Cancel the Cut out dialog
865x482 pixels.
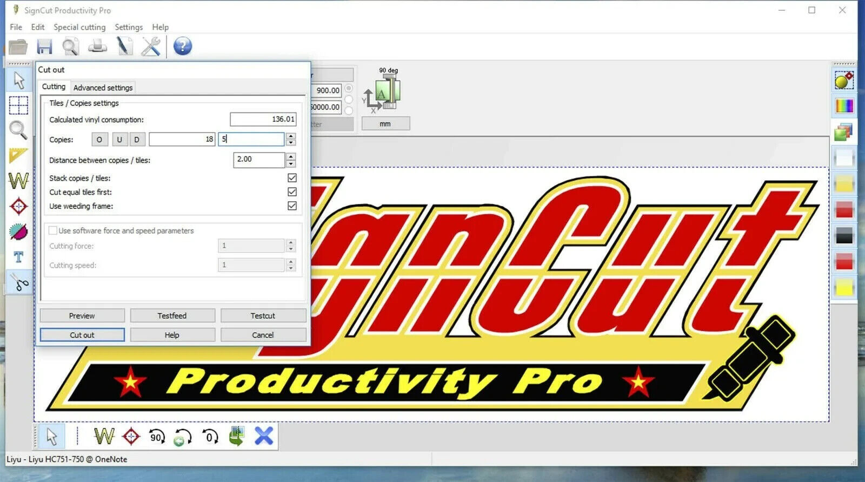[x=263, y=335]
